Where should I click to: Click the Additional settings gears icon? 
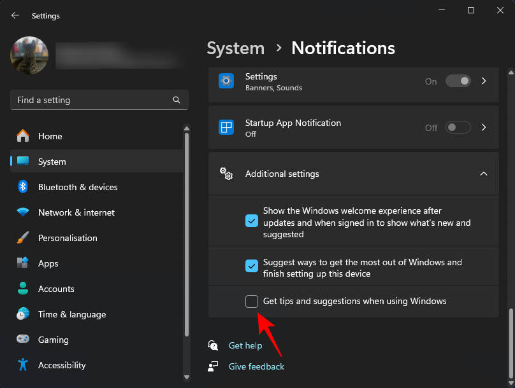(x=226, y=174)
